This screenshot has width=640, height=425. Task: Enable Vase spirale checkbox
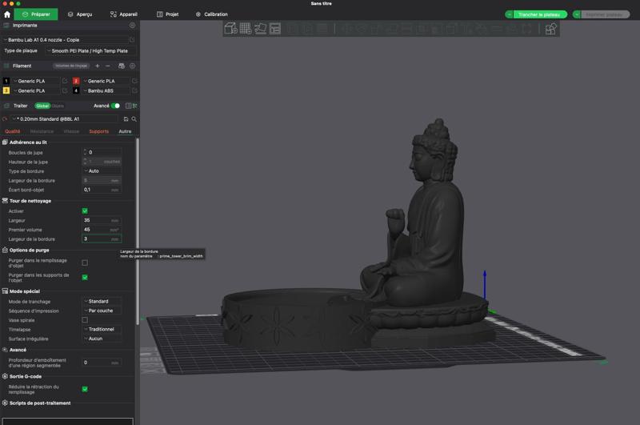[85, 319]
